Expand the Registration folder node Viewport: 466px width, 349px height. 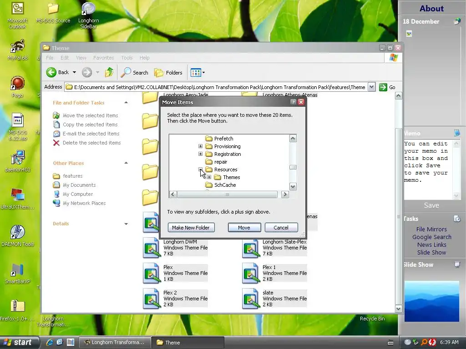tap(200, 154)
